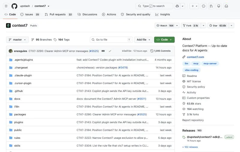Open the + 162 releases link
This screenshot has width=240, height=152.
[x=190, y=147]
